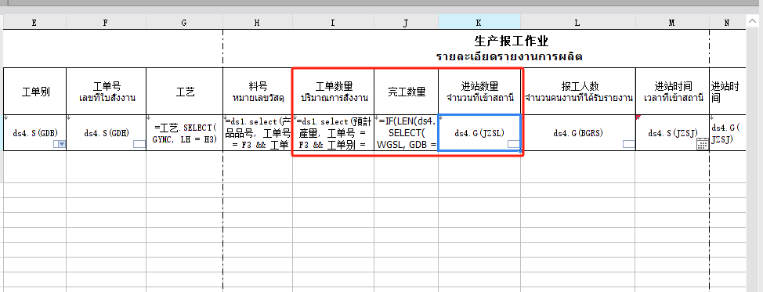The image size is (763, 292).
Task: Select column header N
Action: [727, 23]
